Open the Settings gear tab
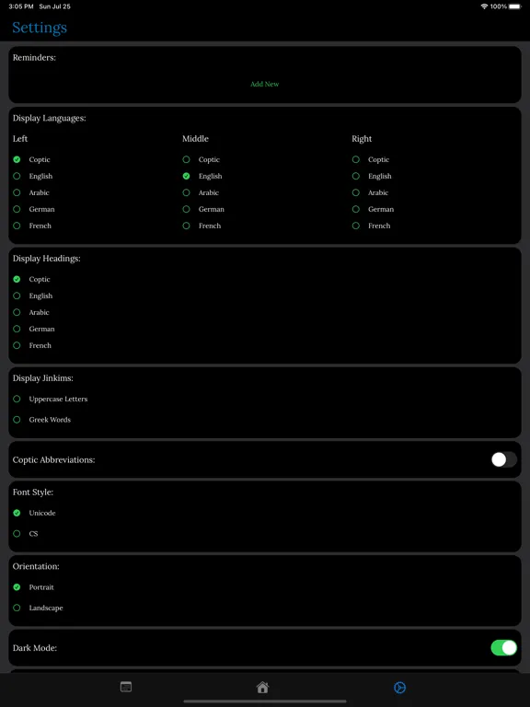 [x=399, y=687]
